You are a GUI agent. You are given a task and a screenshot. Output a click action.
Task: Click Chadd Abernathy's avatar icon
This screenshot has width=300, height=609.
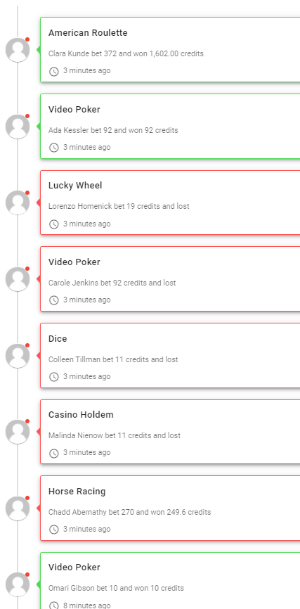18,508
